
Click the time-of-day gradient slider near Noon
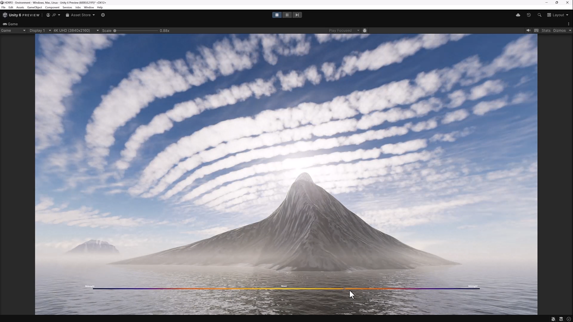pyautogui.click(x=284, y=289)
